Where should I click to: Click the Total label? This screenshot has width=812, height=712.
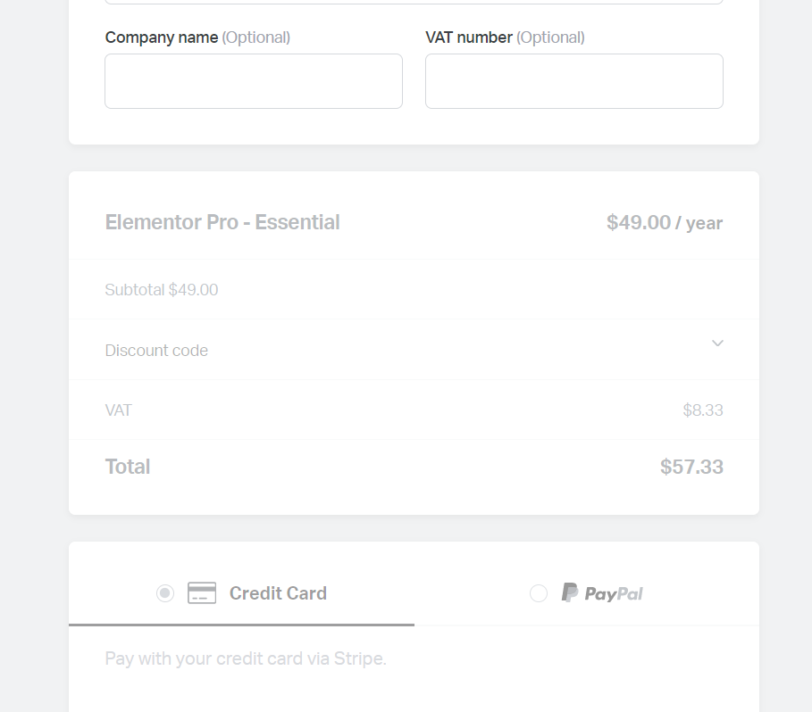tap(128, 467)
